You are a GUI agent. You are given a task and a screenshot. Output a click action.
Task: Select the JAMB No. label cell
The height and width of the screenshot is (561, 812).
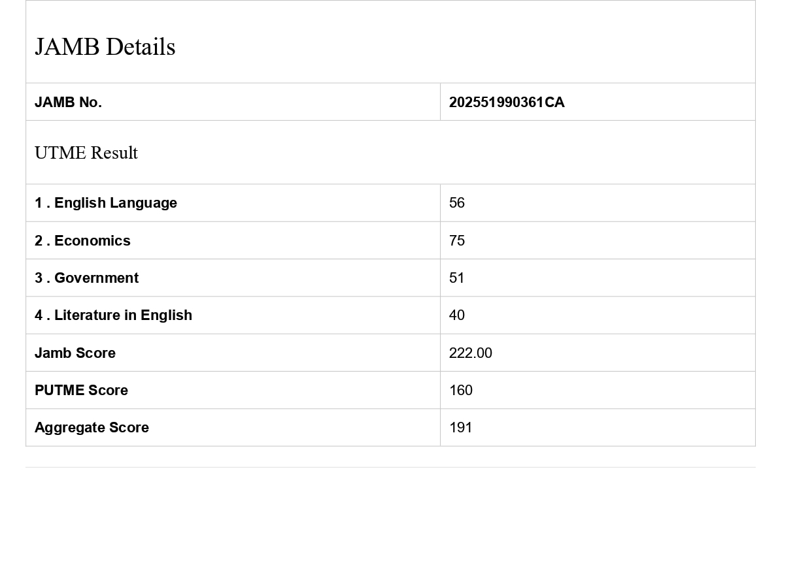point(68,103)
